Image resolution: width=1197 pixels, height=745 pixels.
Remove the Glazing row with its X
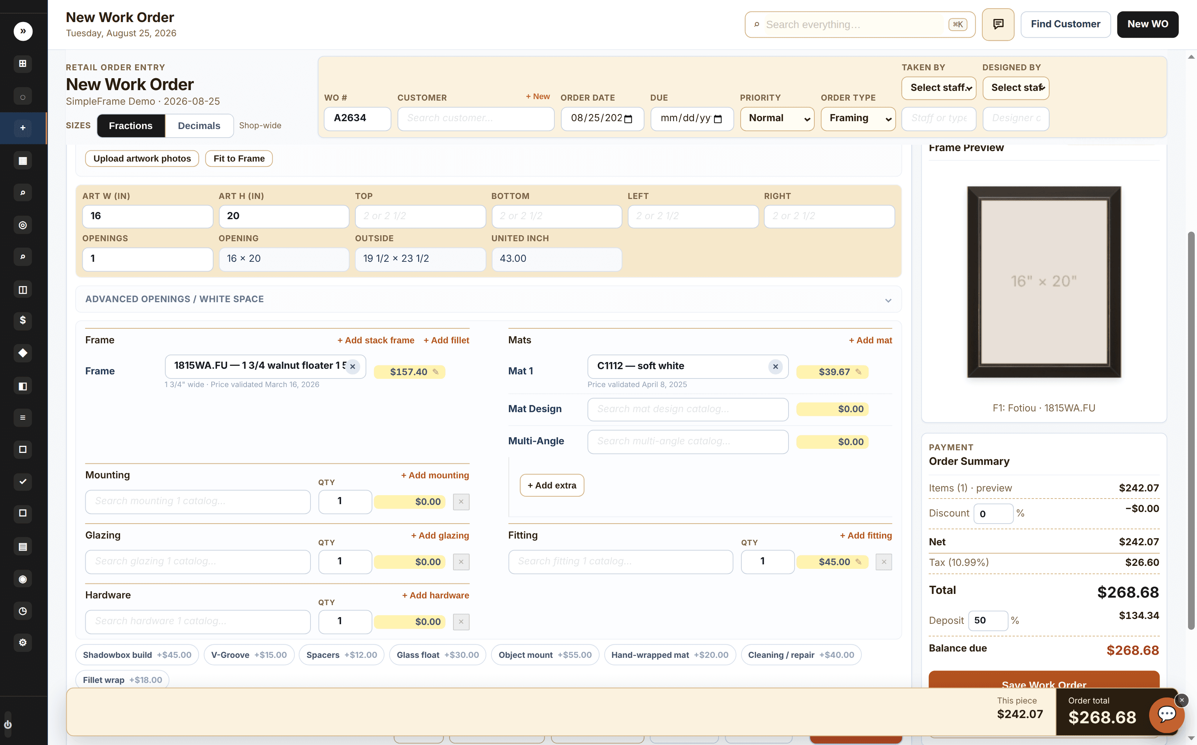coord(461,562)
